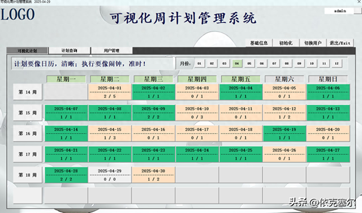Open the 2025-04-21 day cell
The width and height of the screenshot is (362, 213).
click(x=66, y=154)
